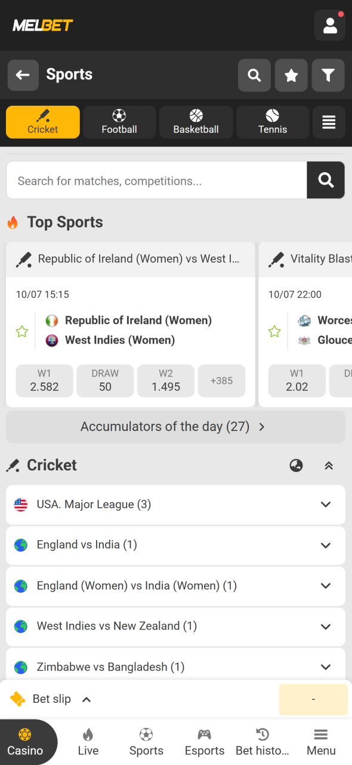The image size is (352, 765).
Task: Favorite the Worcestershire vs Gloucestershire match
Action: pos(274,331)
